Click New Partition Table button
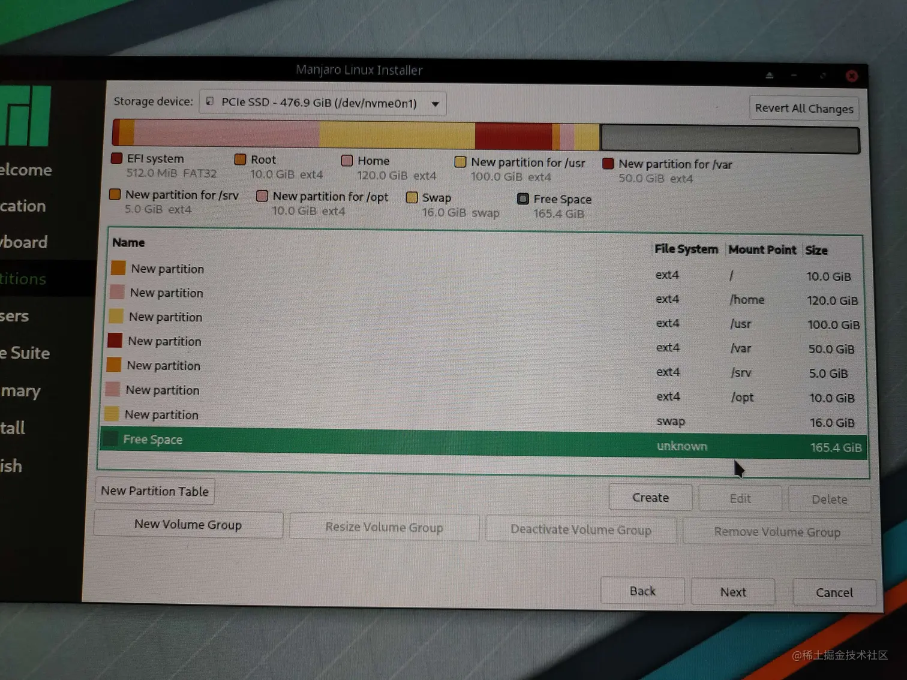 click(155, 491)
